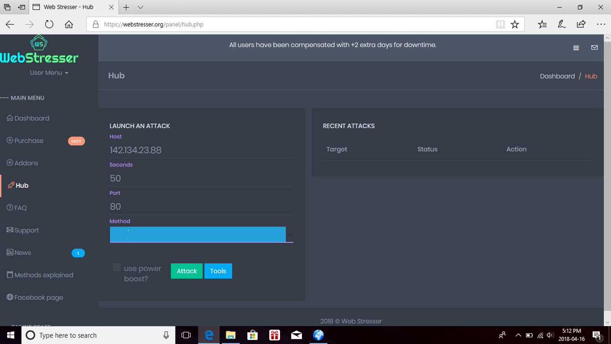The width and height of the screenshot is (611, 344).
Task: Click the green Attack button
Action: coord(186,271)
